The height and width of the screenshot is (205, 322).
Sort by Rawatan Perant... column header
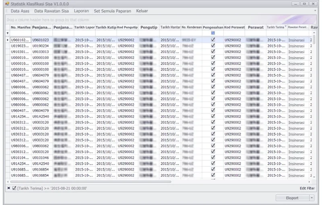tap(298, 27)
